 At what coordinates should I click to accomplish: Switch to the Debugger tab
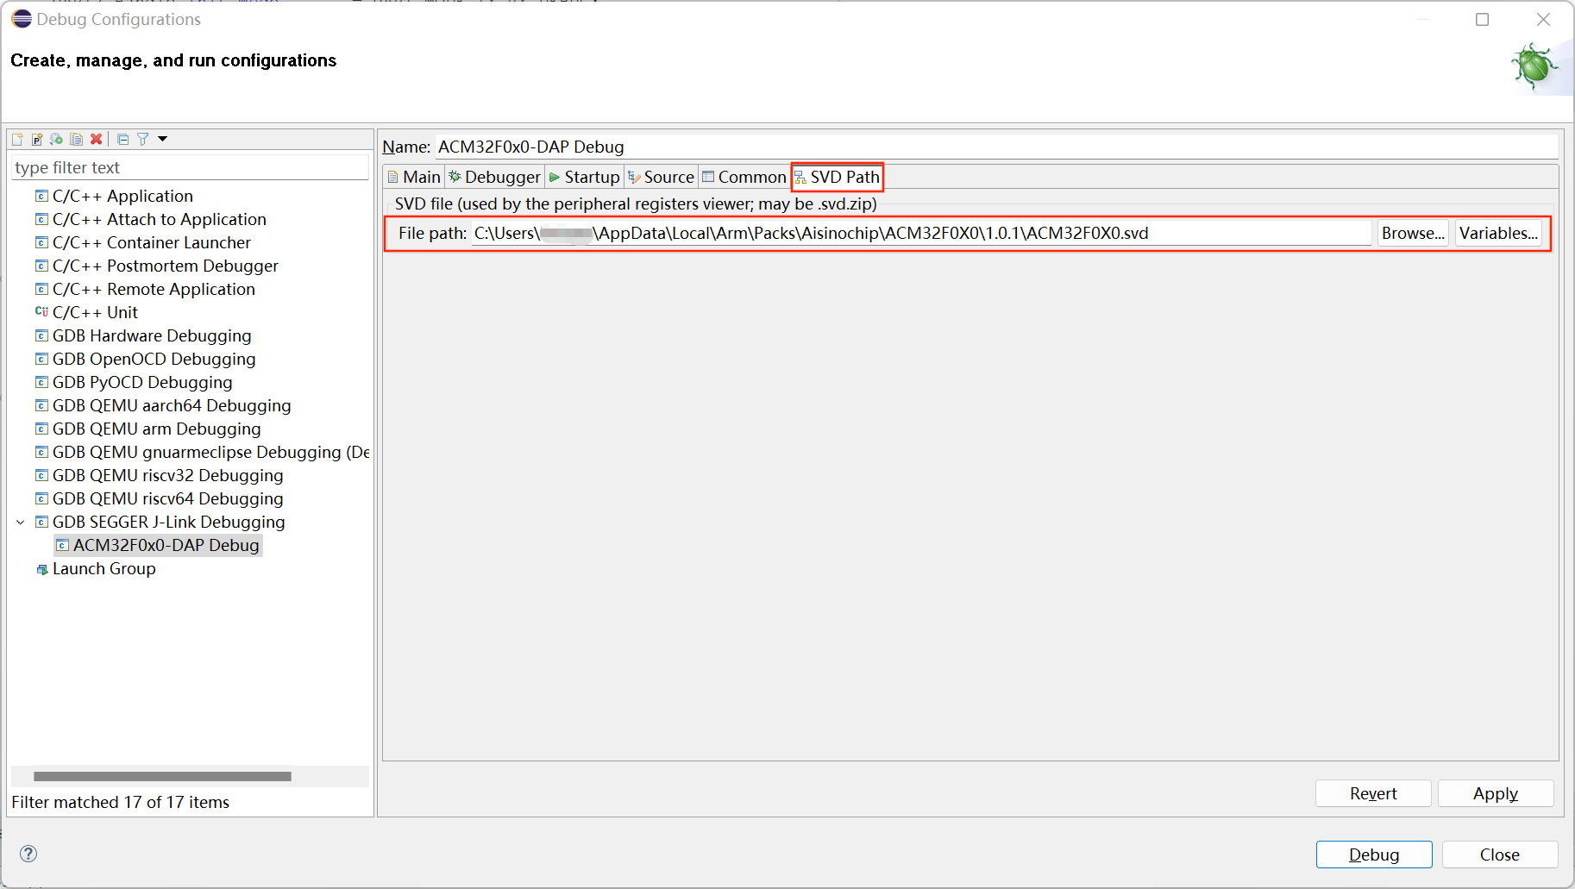tap(494, 177)
